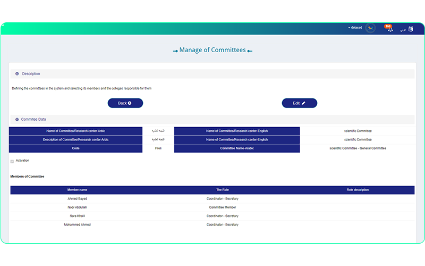Viewport: 425px width, 266px height.
Task: Click the pencil icon on Edit button
Action: (303, 103)
